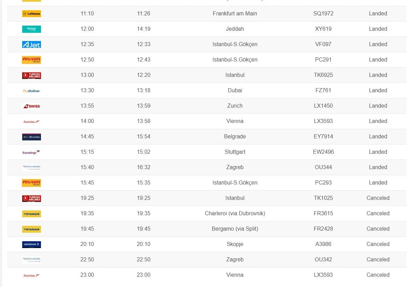Select flight number SQ1972
The height and width of the screenshot is (287, 411).
click(x=323, y=14)
